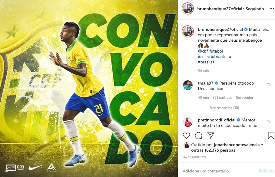Viewport: 275px width, 177px height.
Task: Open the three-dot more options menu
Action: (272, 9)
